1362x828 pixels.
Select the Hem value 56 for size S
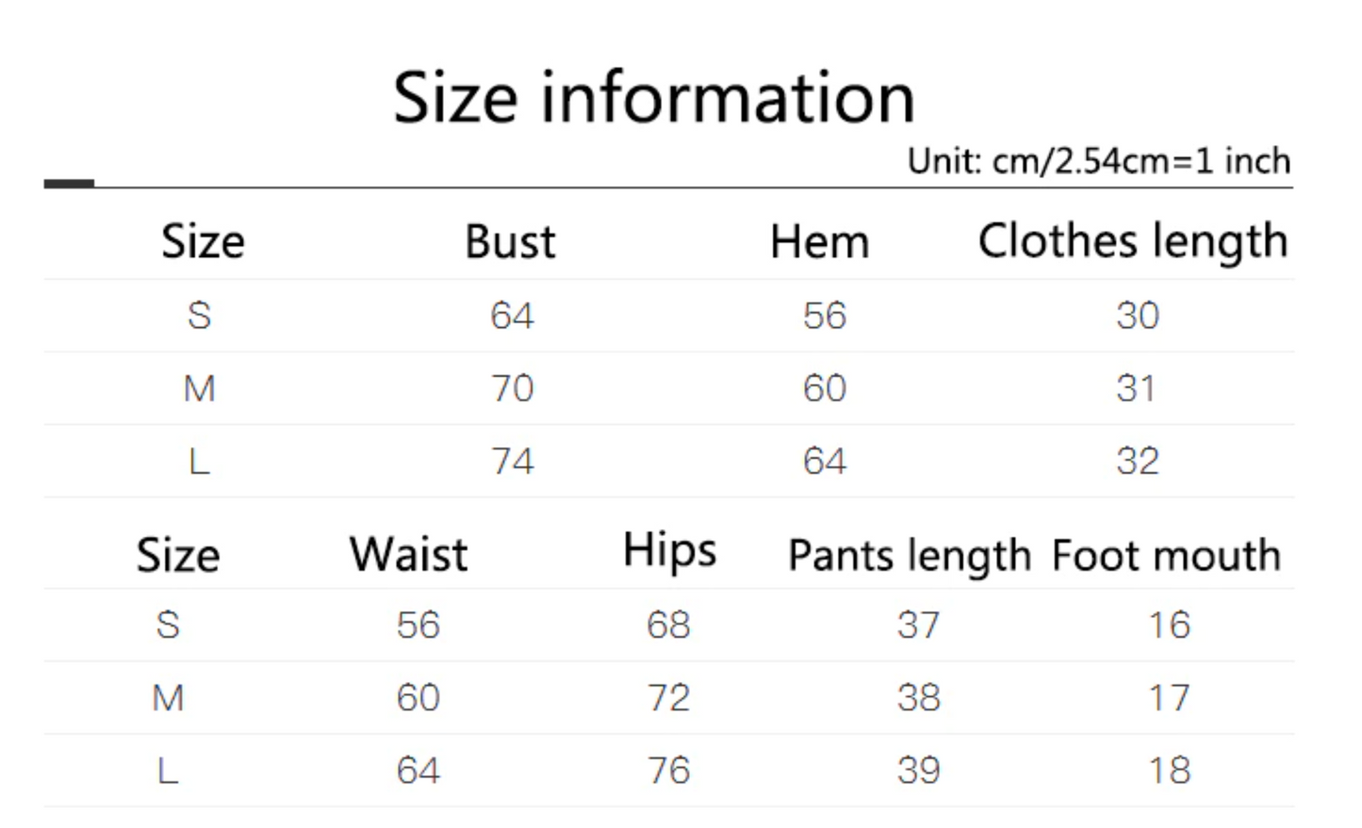click(x=825, y=316)
